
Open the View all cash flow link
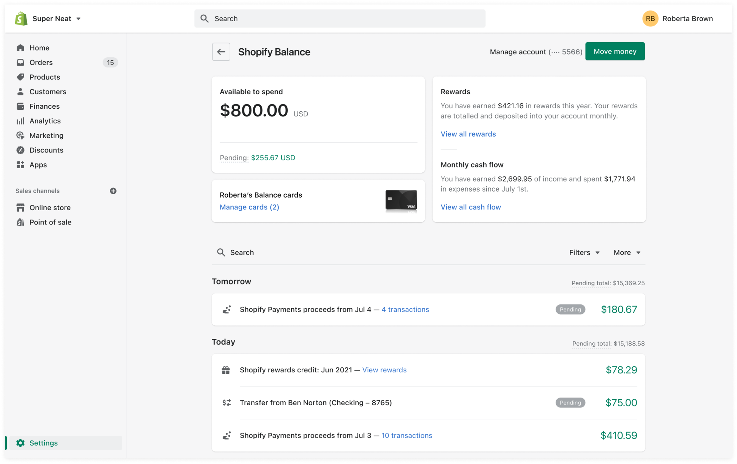coord(470,207)
